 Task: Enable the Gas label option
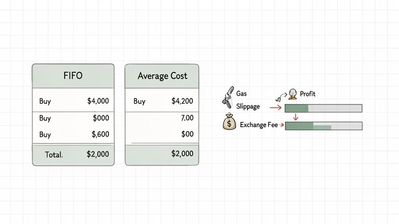tap(241, 93)
